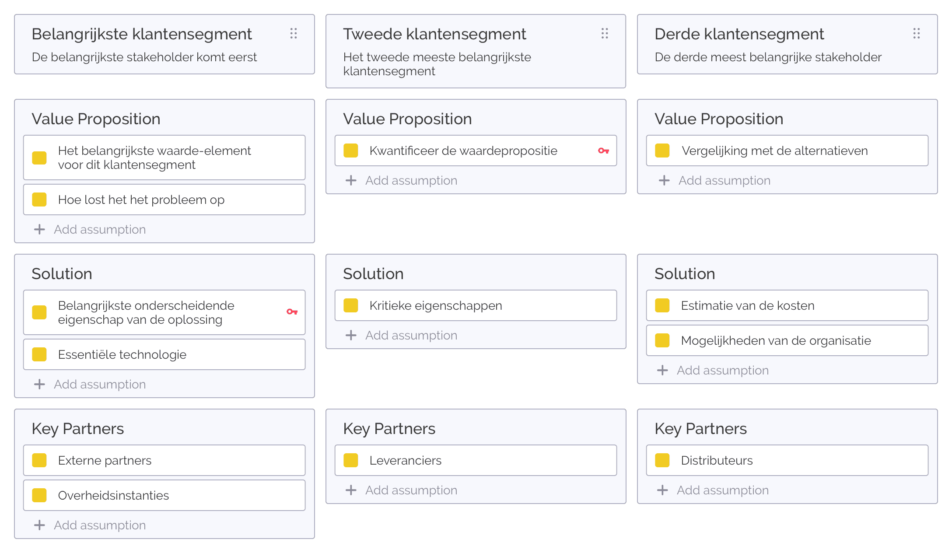Viewport: 952px width, 553px height.
Task: Add assumption under Distributeurs
Action: click(x=722, y=490)
